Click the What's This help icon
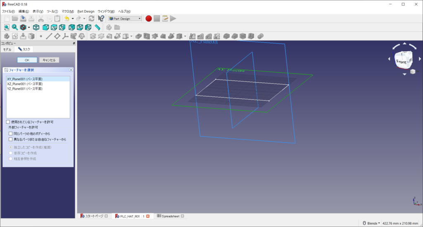Viewport: 423px width, 227px height. [x=101, y=18]
